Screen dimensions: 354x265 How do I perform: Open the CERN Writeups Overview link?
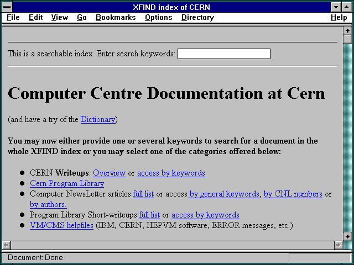(109, 173)
